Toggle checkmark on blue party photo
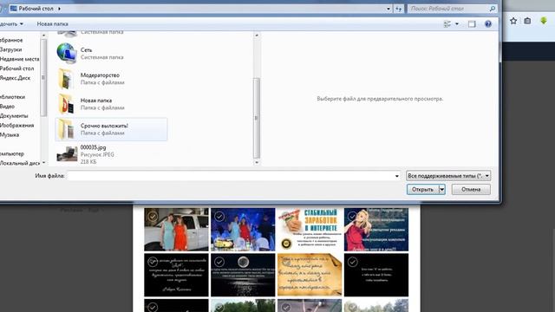555x312 pixels. (x=219, y=216)
